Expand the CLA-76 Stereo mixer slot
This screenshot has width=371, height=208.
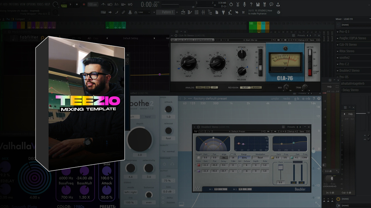click(x=338, y=45)
